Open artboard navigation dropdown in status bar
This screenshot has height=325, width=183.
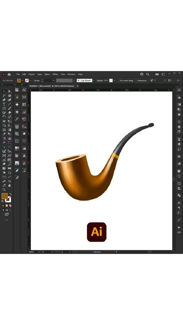point(70,252)
